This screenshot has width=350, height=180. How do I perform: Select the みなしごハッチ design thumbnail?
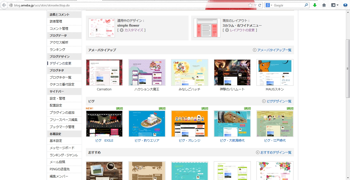click(190, 72)
